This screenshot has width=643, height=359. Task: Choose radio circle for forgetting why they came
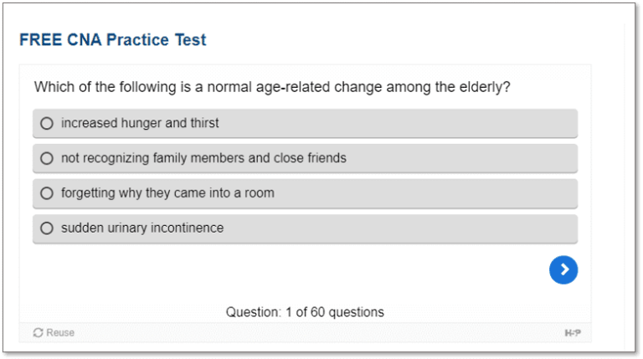(47, 193)
